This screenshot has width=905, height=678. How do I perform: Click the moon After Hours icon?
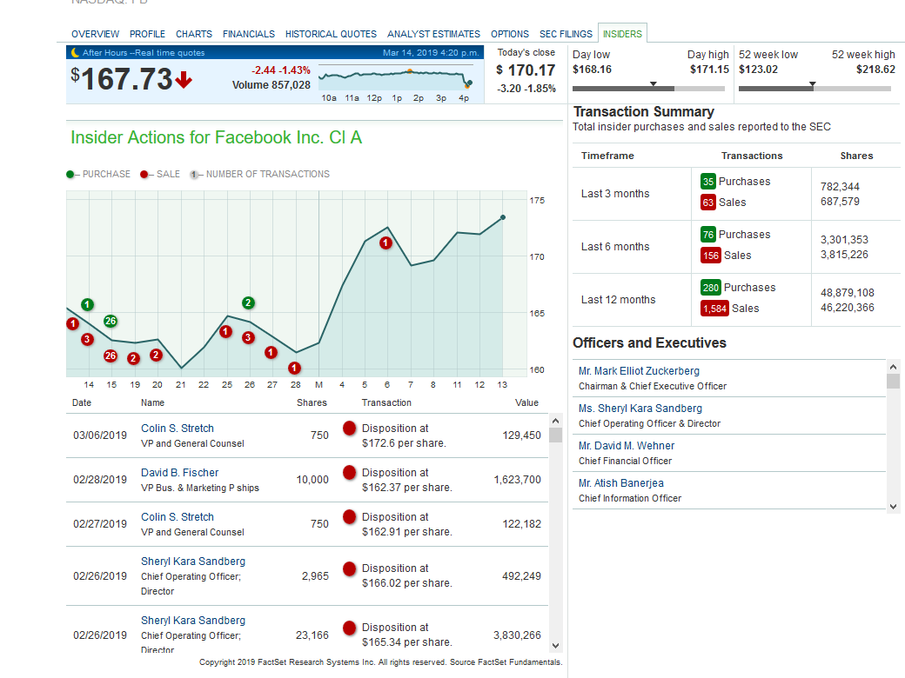75,53
